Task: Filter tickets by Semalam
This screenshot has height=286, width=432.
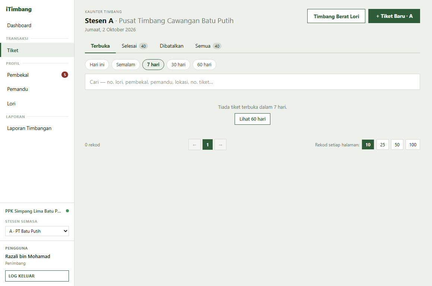Action: point(126,64)
